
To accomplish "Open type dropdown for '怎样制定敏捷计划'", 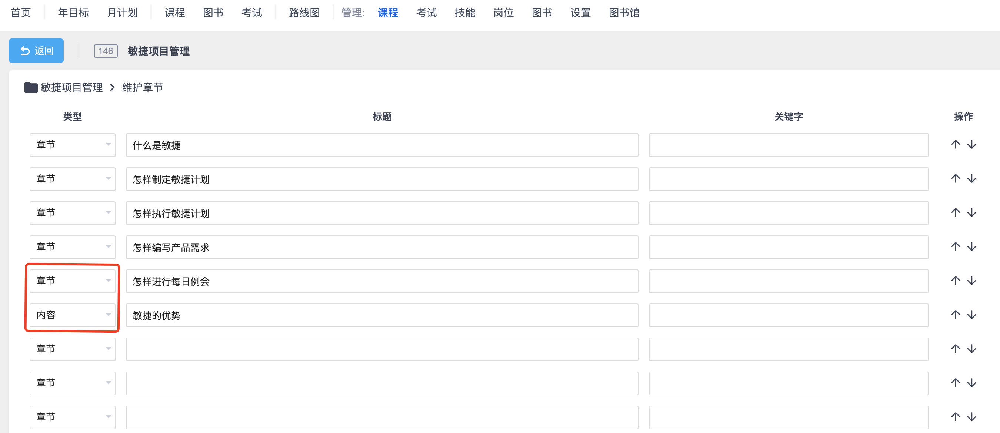I will pos(73,179).
